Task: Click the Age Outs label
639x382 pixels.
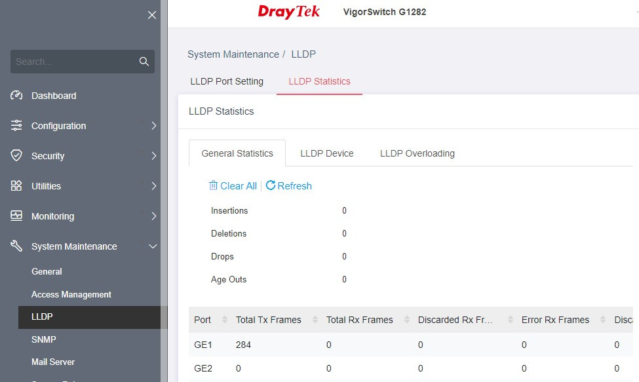Action: click(x=229, y=279)
